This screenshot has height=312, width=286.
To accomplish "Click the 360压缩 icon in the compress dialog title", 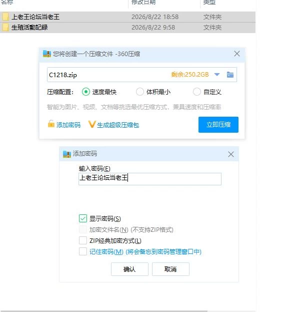I will tap(46, 54).
